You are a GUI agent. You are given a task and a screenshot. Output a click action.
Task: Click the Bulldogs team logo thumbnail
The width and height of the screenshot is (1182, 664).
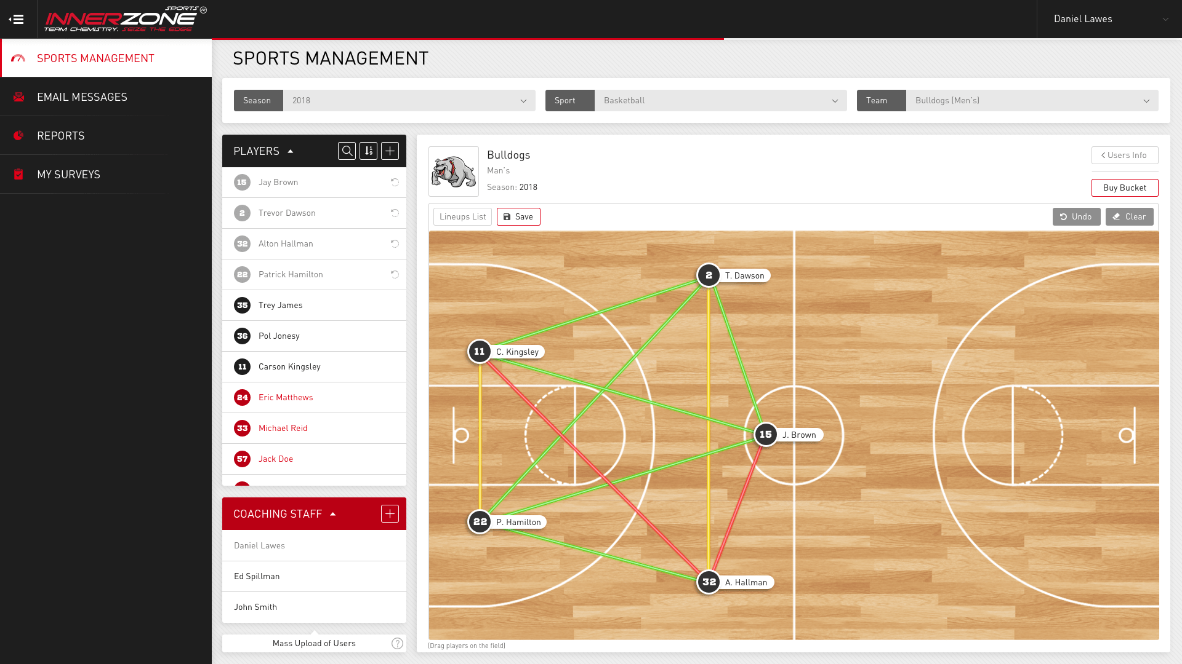pos(454,172)
